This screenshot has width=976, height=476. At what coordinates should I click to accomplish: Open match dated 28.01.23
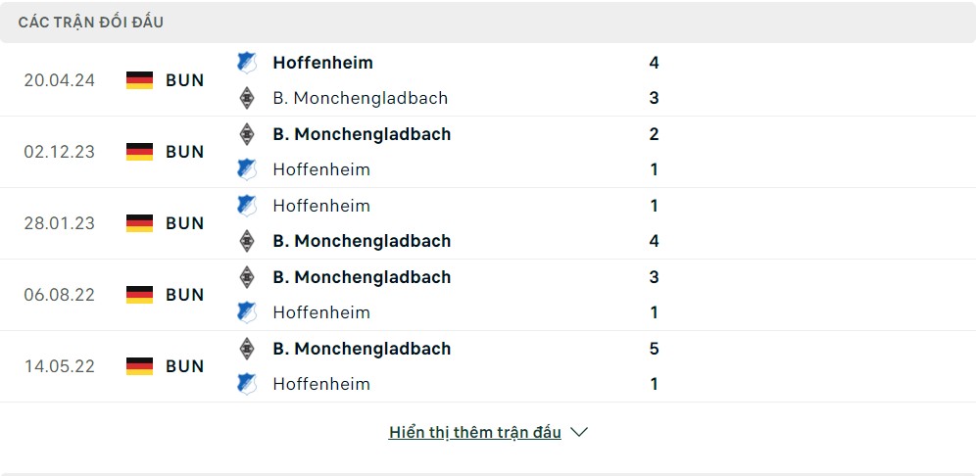tap(60, 223)
